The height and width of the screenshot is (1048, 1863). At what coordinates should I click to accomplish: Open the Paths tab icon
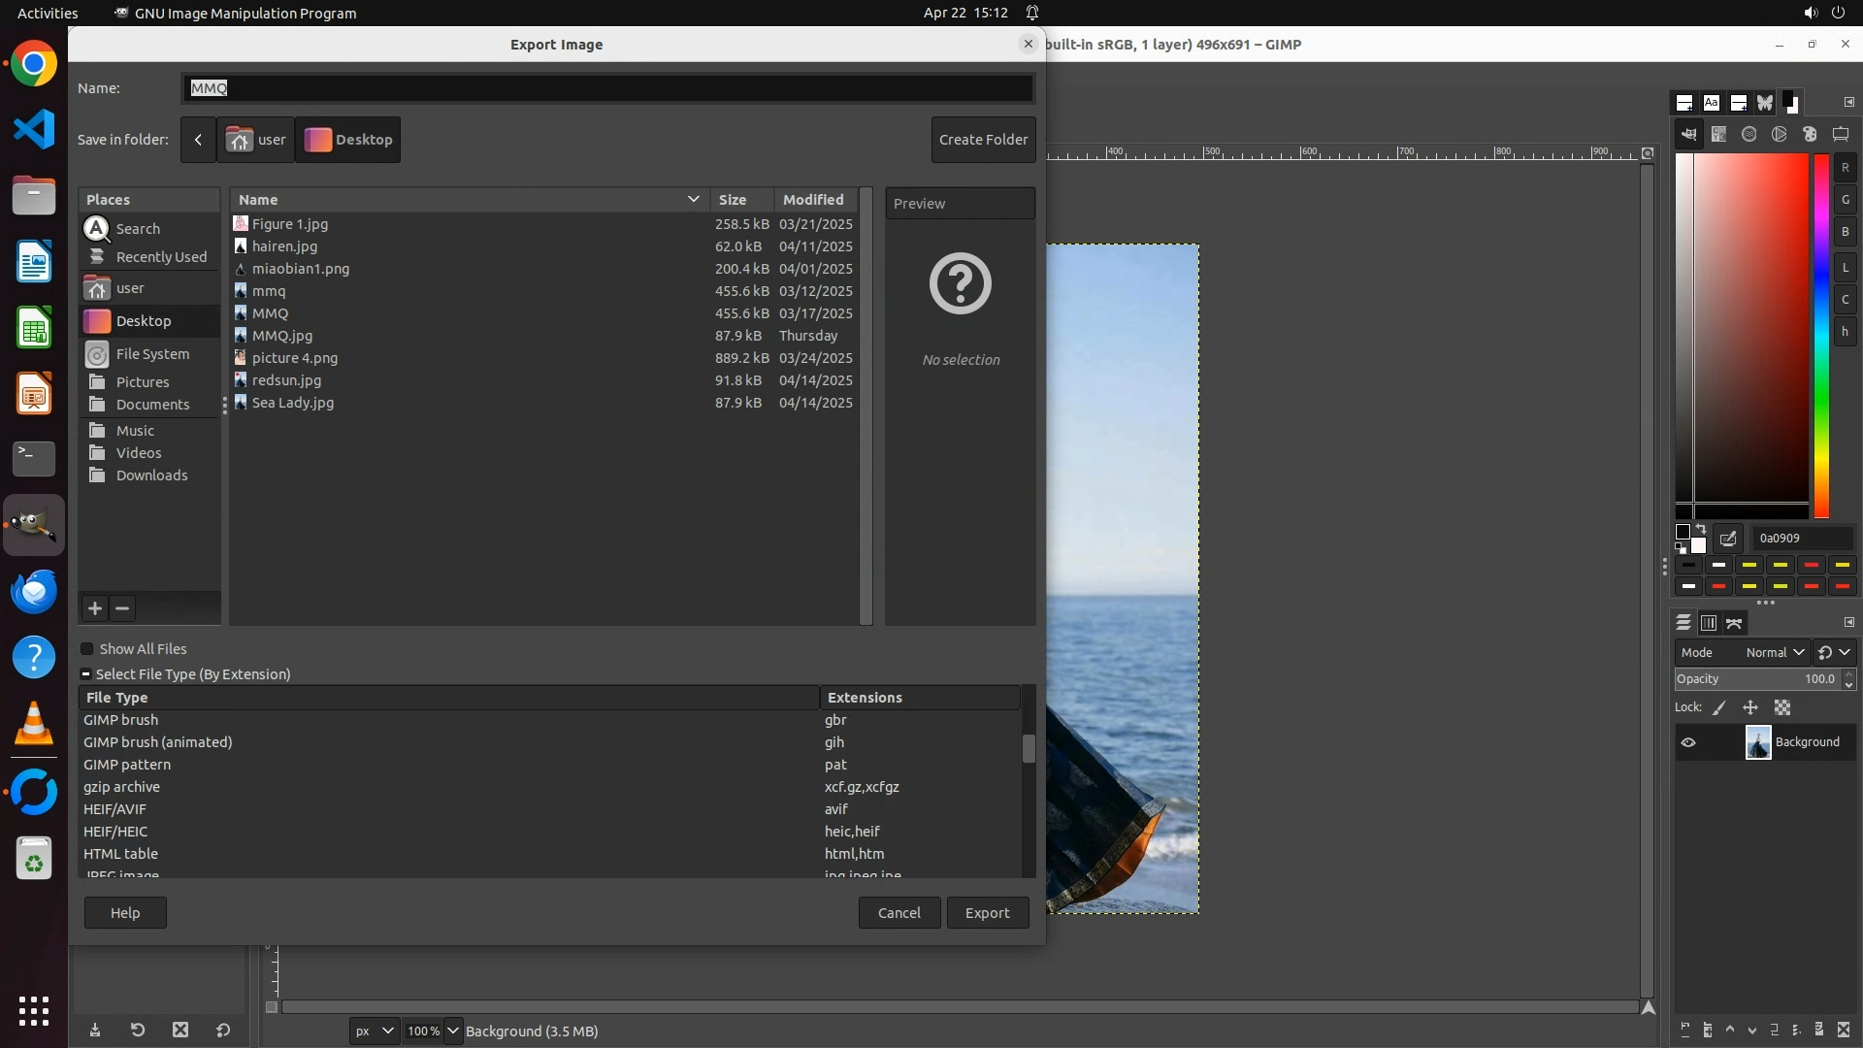click(x=1735, y=623)
